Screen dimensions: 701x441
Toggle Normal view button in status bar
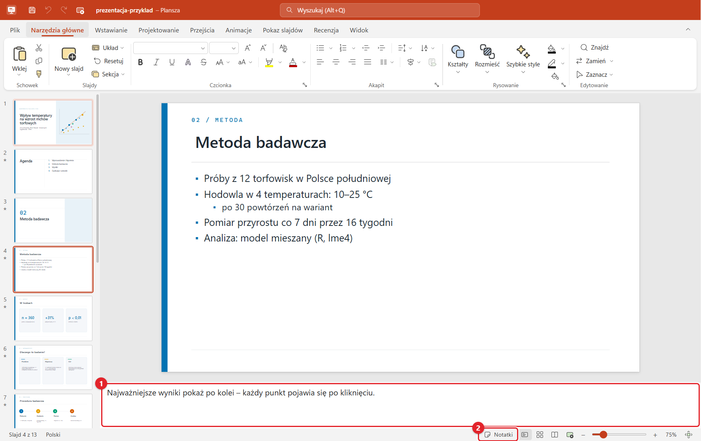(x=525, y=435)
